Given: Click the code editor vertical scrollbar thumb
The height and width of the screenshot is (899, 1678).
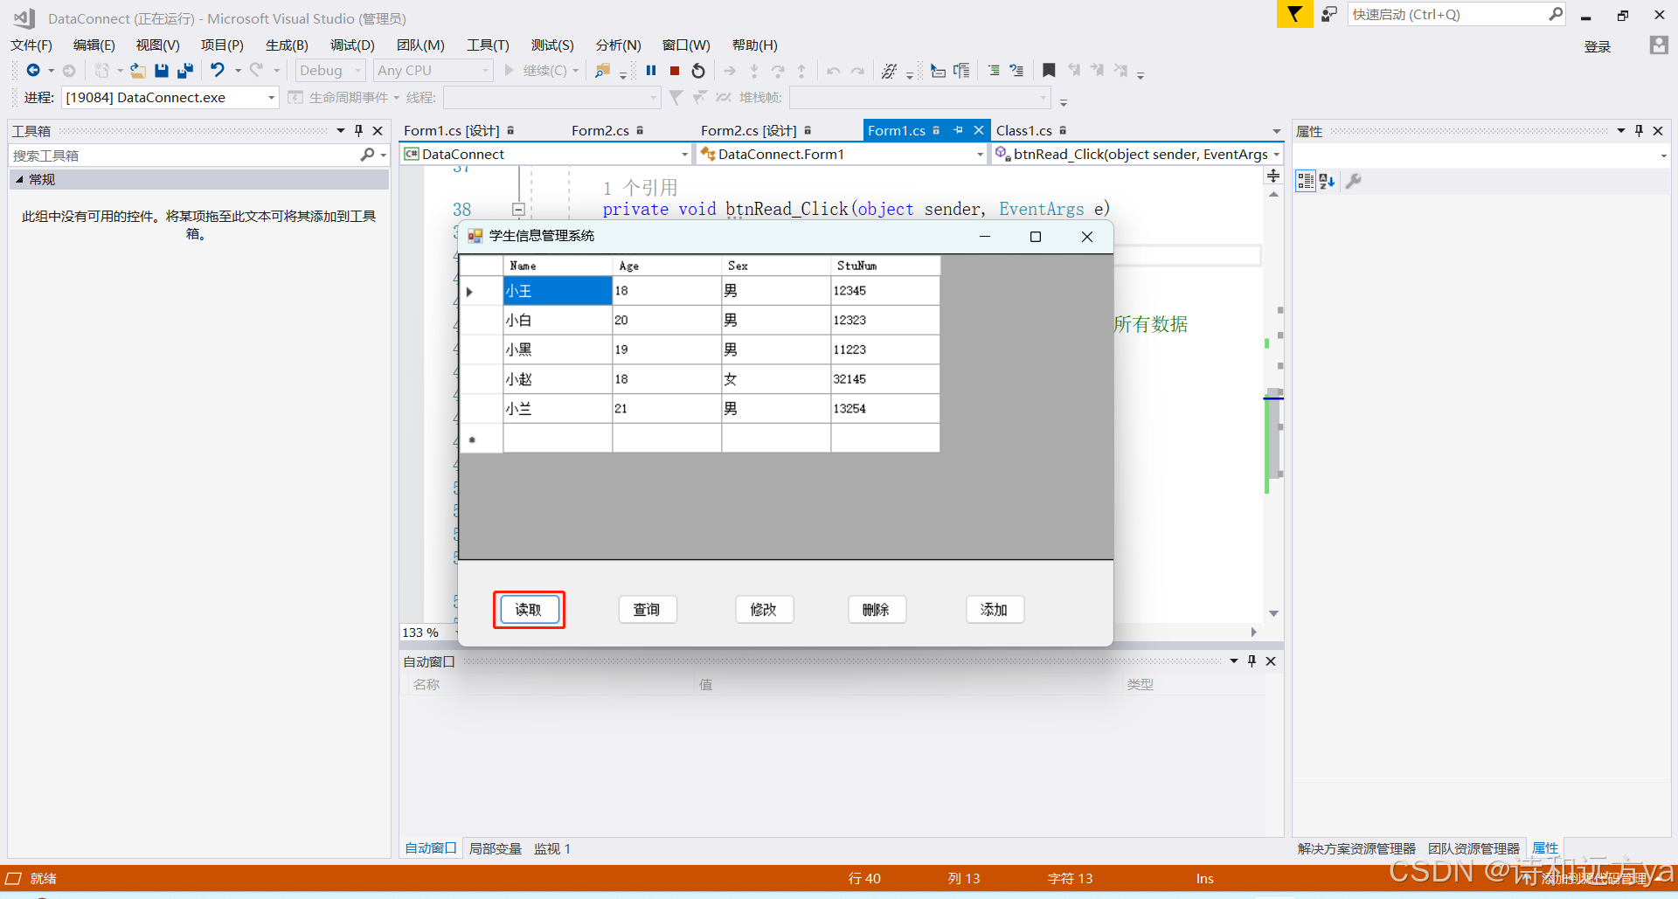Looking at the screenshot, I should (x=1274, y=434).
